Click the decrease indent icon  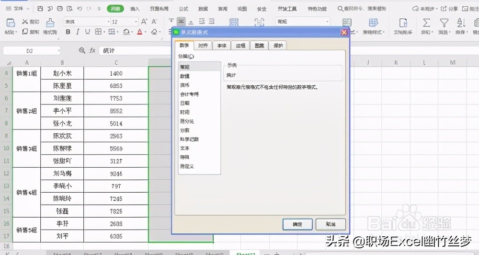coord(202,21)
